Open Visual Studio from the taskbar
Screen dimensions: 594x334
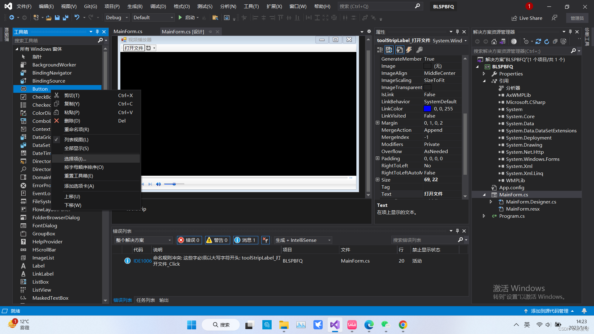point(335,325)
